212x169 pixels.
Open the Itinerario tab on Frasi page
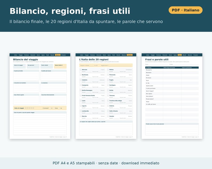coord(165,55)
